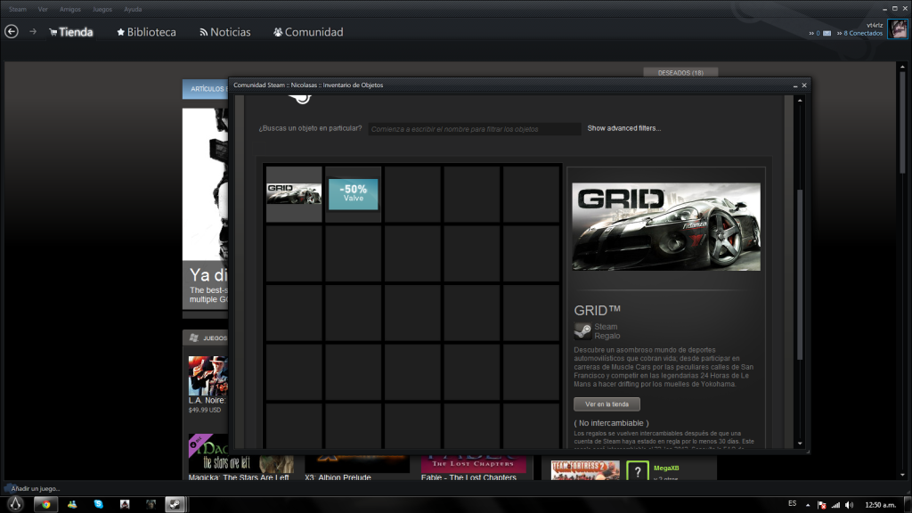The height and width of the screenshot is (513, 912).
Task: Select the GRID item in inventory
Action: (x=294, y=194)
